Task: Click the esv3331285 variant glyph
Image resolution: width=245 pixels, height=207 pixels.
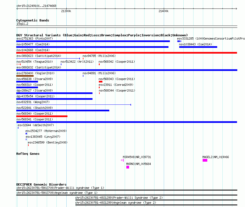Action: pyautogui.click(x=179, y=41)
